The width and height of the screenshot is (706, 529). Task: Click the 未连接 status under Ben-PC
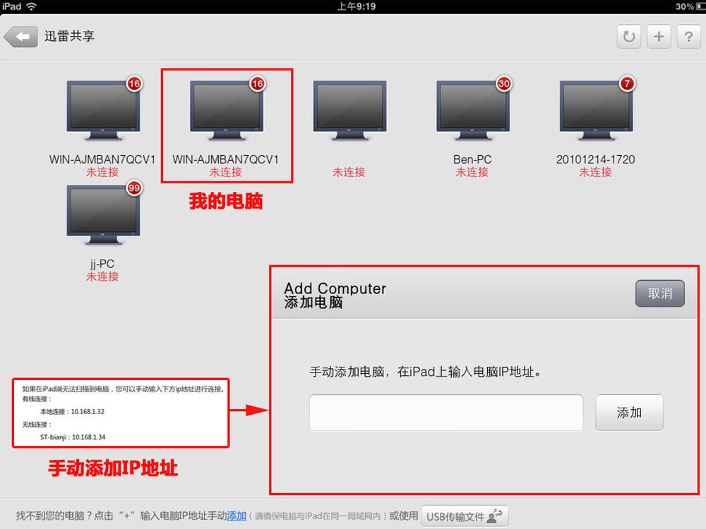pos(472,172)
